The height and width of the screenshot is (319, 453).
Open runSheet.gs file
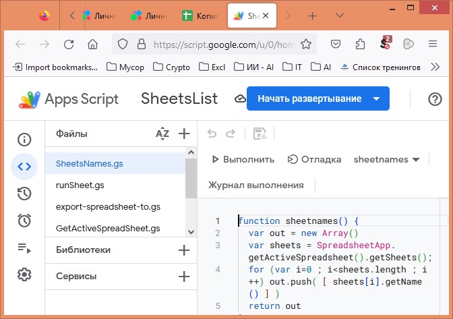click(80, 185)
